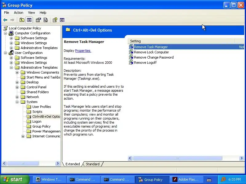Toggle the Show/Hide Console Tree icon
The width and height of the screenshot is (246, 184).
click(x=29, y=20)
